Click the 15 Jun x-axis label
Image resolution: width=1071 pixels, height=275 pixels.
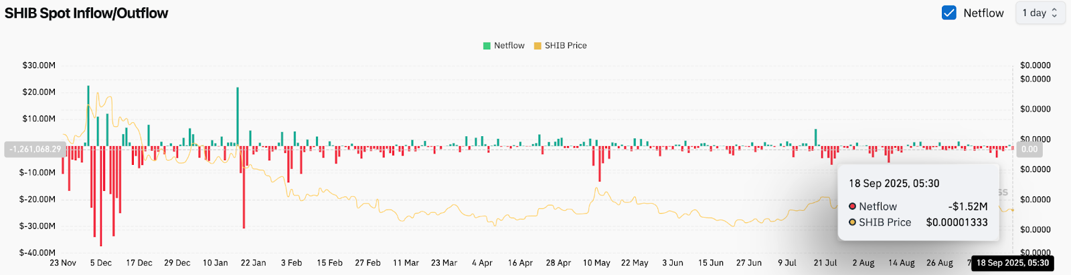712,263
